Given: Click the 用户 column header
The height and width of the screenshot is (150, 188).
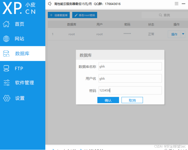Looking at the screenshot, I should point(99,24).
